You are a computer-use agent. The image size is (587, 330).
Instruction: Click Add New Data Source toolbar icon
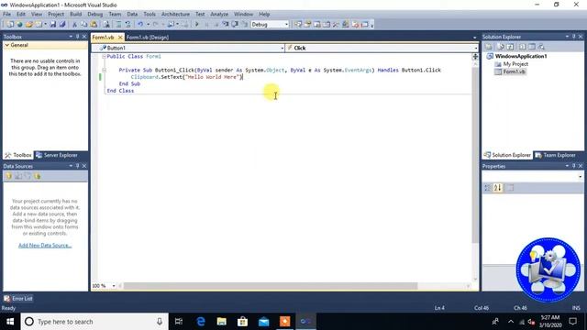click(x=8, y=176)
